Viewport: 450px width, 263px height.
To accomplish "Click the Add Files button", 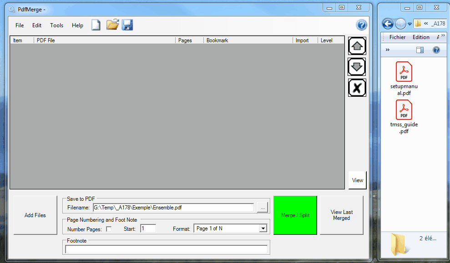I will coord(35,215).
